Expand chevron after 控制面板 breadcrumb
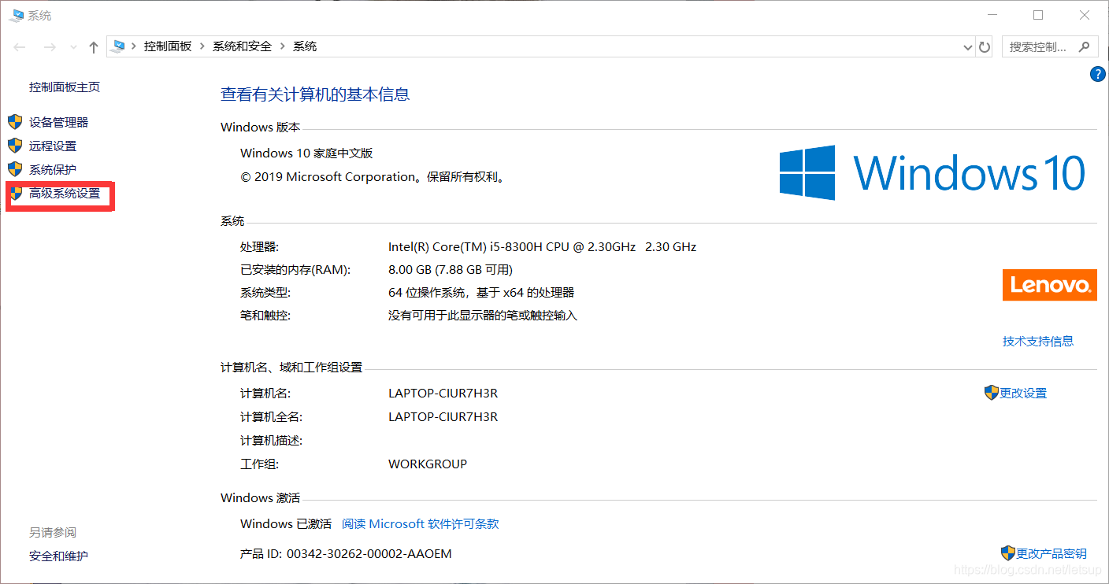The height and width of the screenshot is (584, 1109). point(202,46)
